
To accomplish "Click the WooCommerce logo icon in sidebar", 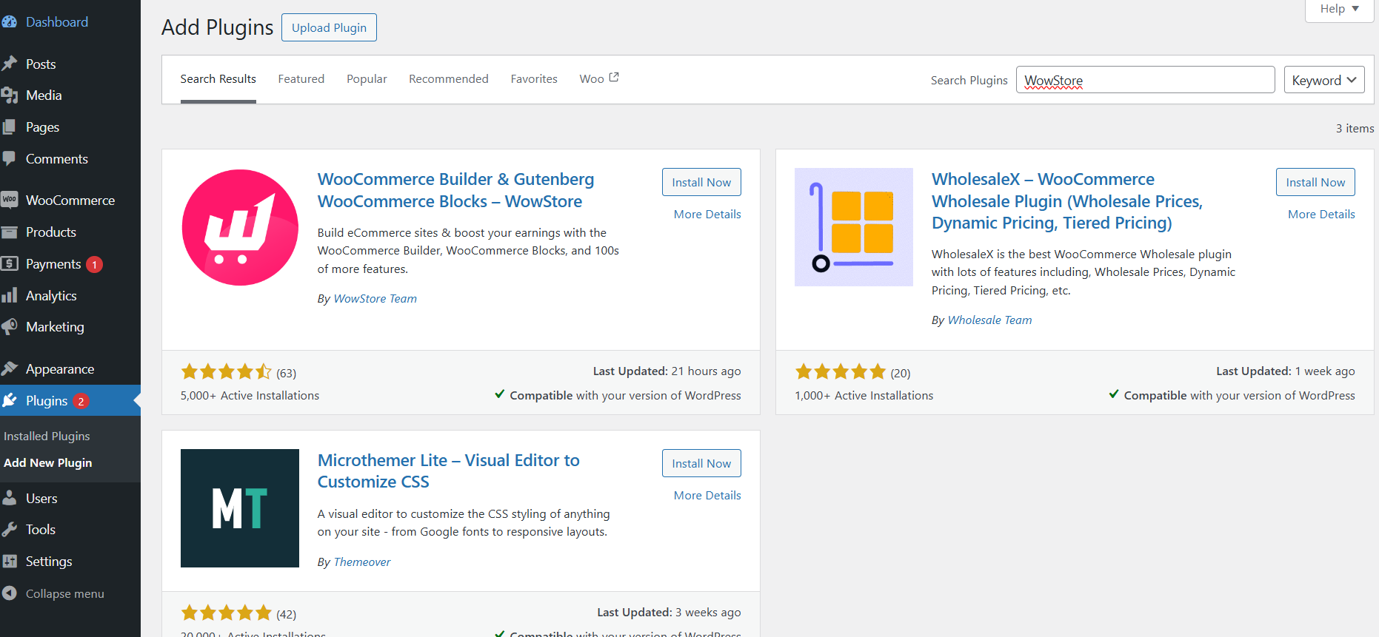I will 9,200.
